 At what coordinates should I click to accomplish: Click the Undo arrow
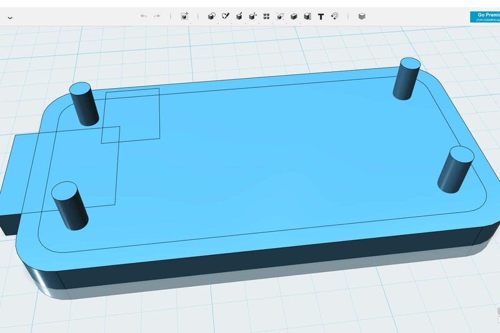(x=144, y=16)
